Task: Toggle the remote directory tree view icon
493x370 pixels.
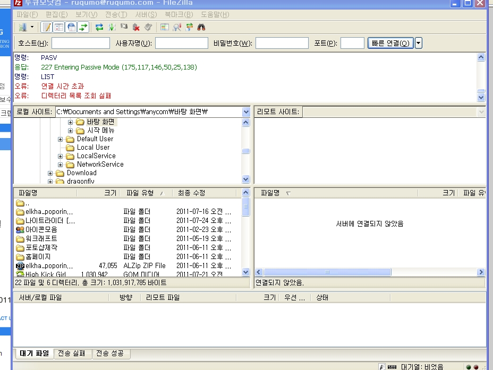Action: pyautogui.click(x=71, y=27)
